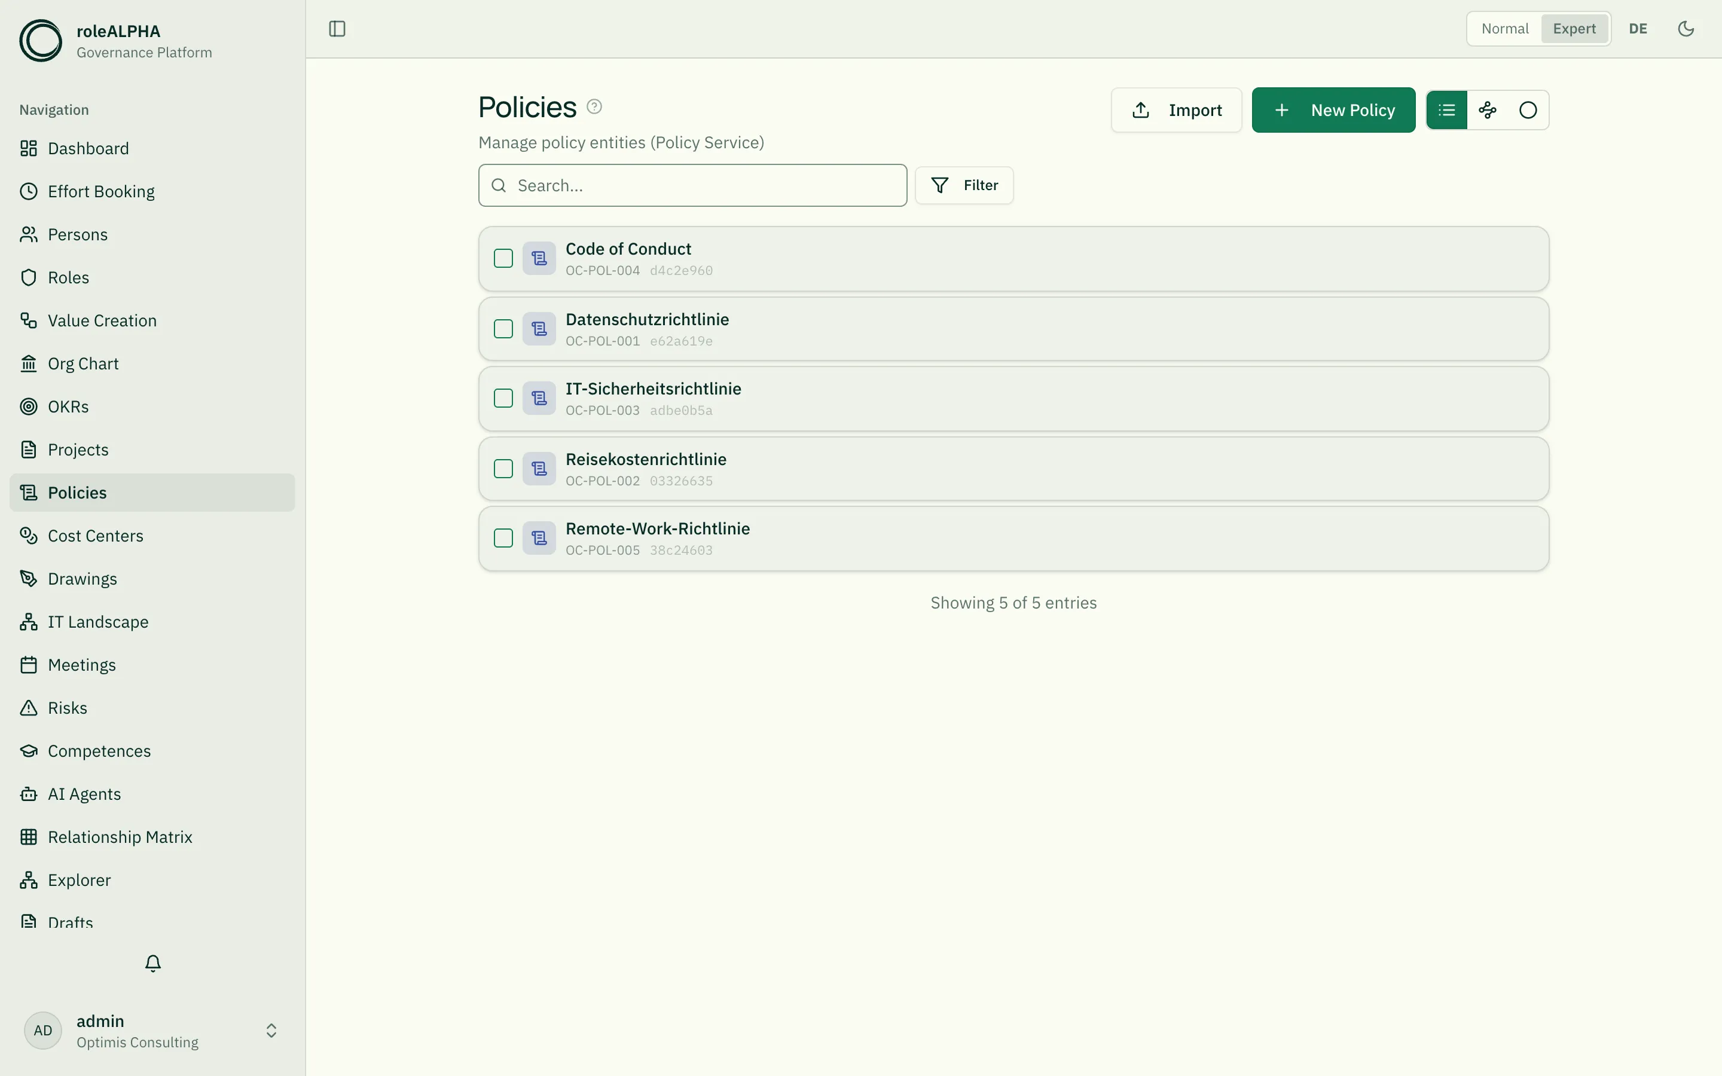Viewport: 1722px width, 1076px height.
Task: Open the Remote-Work-Richtlinie policy title
Action: [658, 529]
